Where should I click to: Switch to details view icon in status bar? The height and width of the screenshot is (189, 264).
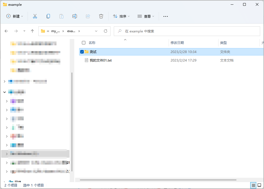click(x=253, y=185)
